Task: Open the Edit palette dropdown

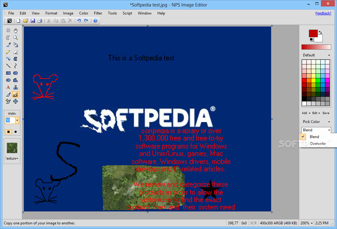Action: click(316, 113)
